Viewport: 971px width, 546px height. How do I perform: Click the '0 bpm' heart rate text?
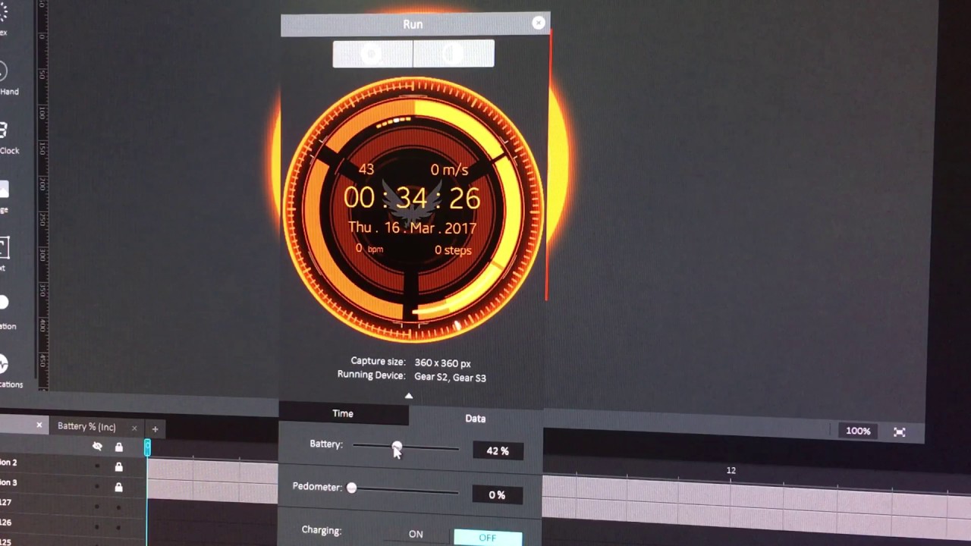[369, 248]
